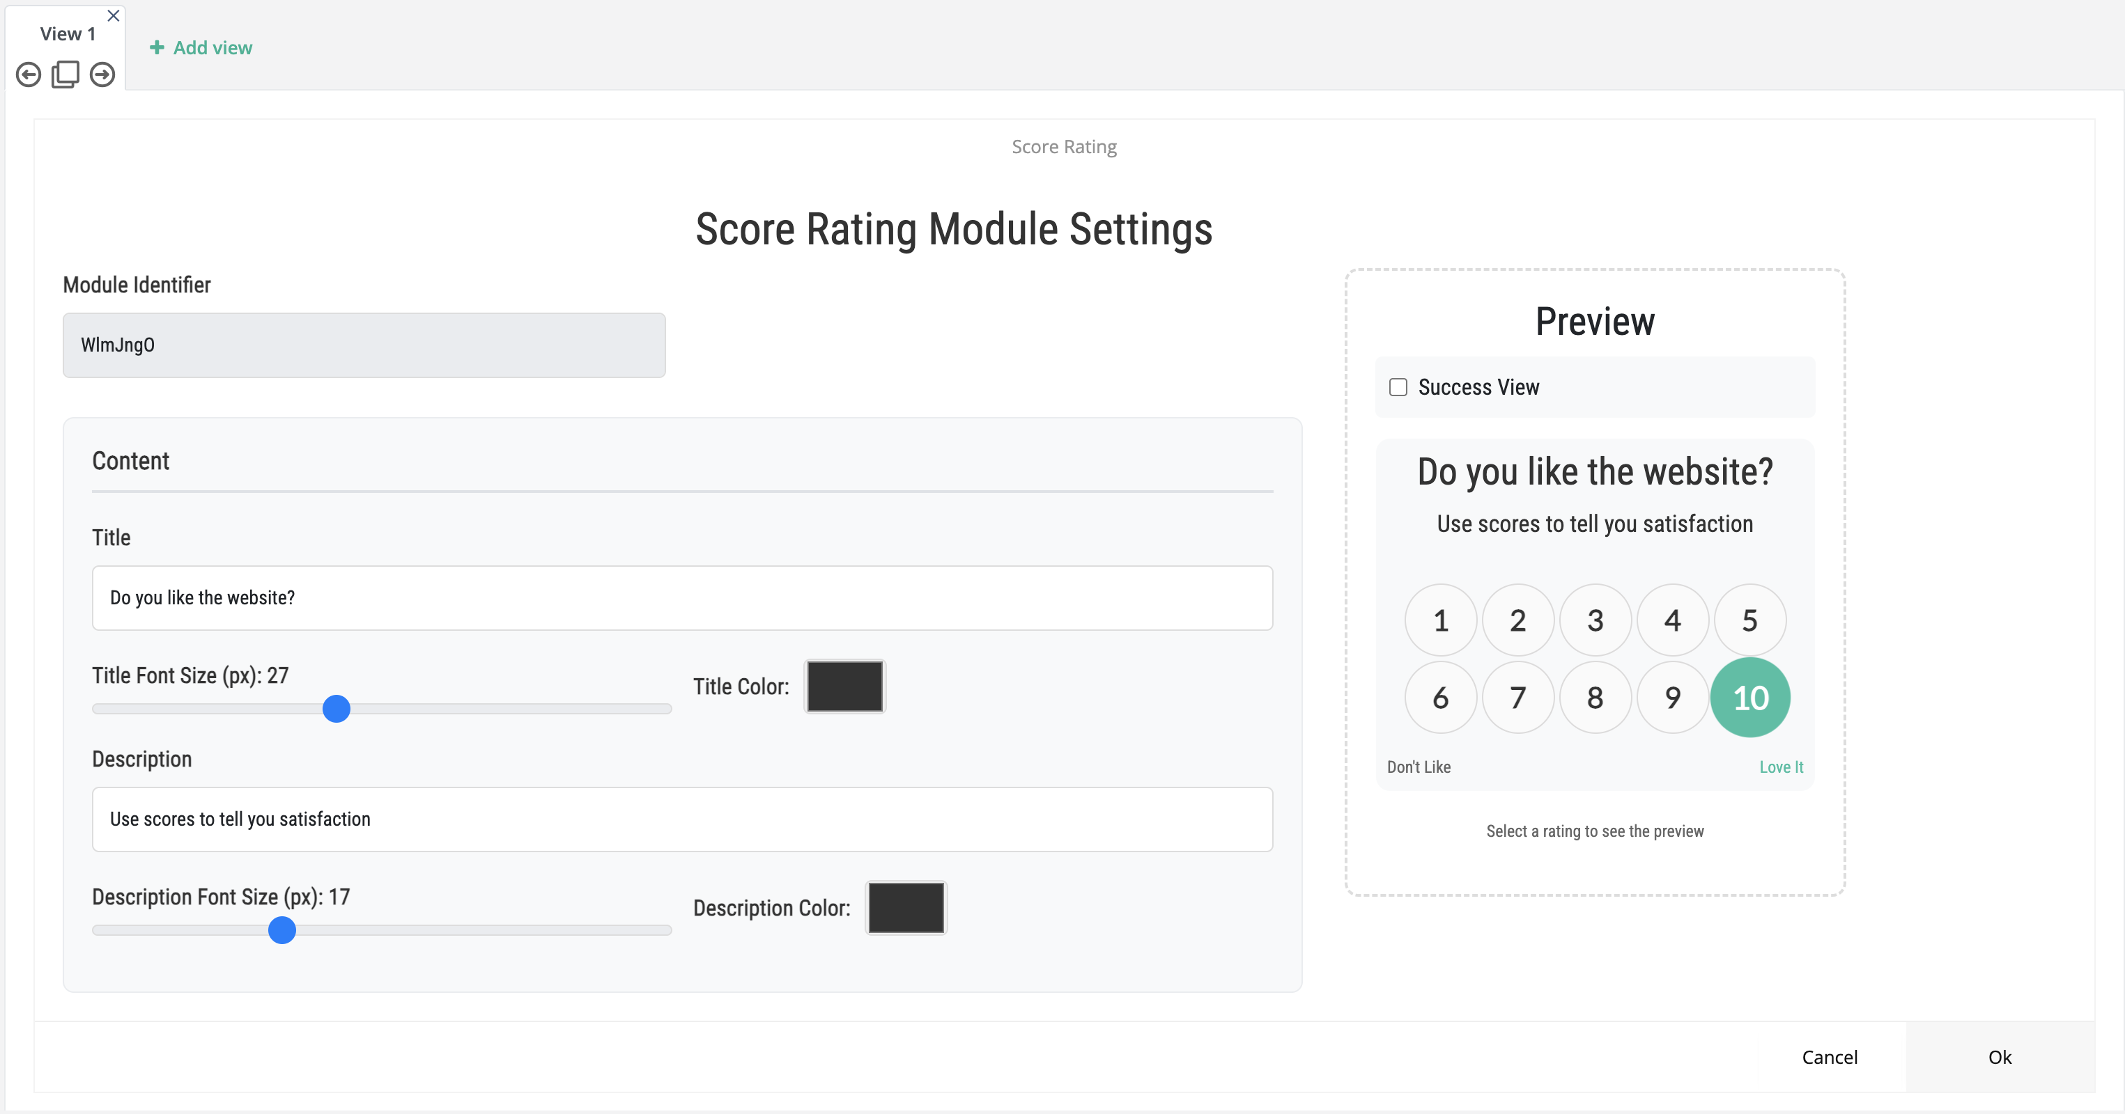The height and width of the screenshot is (1114, 2125).
Task: Close the View 1 tab
Action: pyautogui.click(x=114, y=16)
